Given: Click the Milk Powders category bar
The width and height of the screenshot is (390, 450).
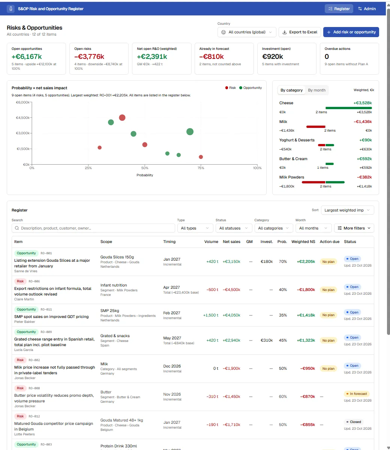Looking at the screenshot, I should tap(323, 182).
